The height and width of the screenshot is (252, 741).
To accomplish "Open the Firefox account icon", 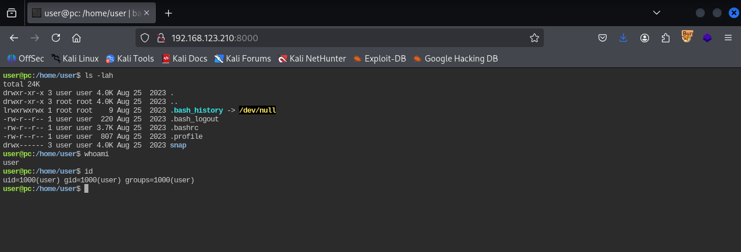I will click(x=644, y=38).
